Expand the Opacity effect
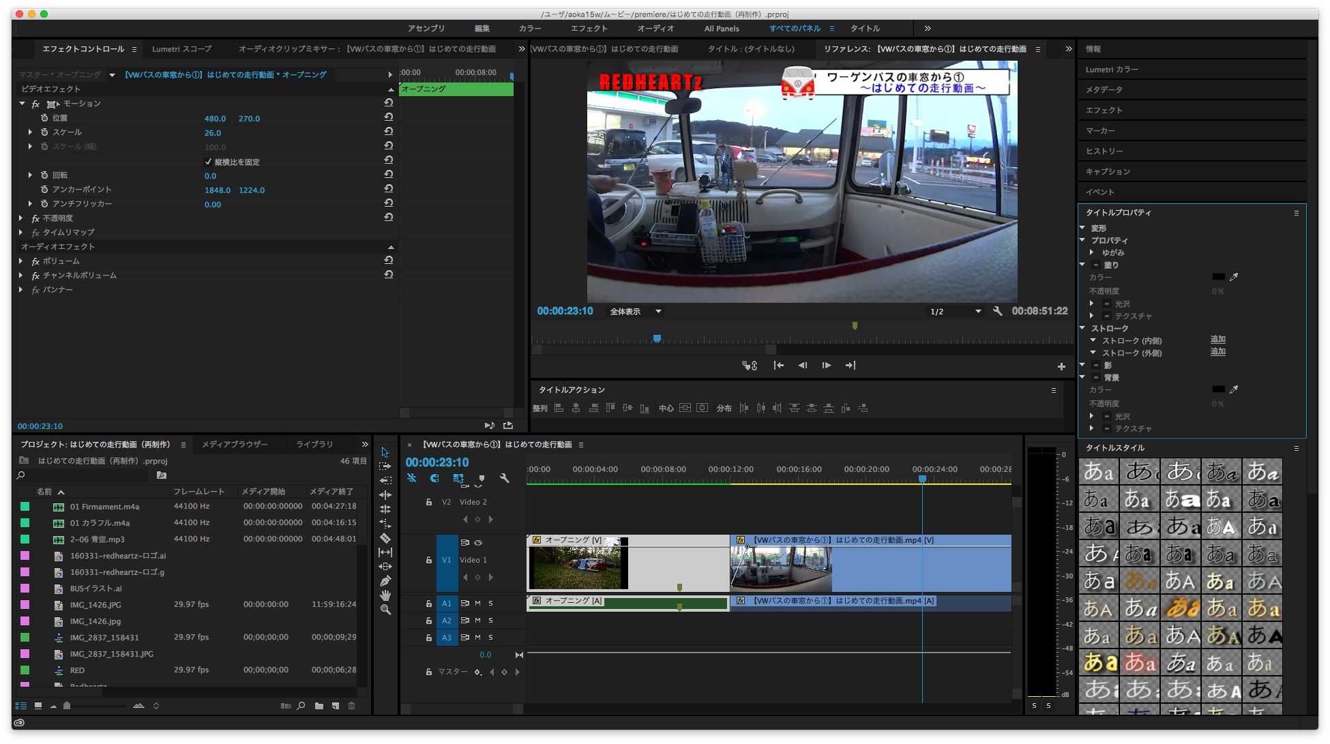Viewport: 1330px width, 744px height. [x=21, y=218]
